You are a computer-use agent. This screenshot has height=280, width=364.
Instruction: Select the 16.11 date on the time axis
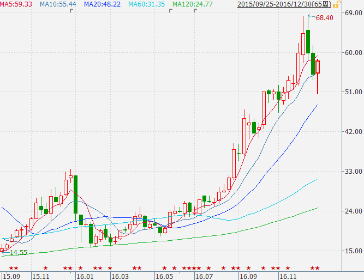click(288, 276)
